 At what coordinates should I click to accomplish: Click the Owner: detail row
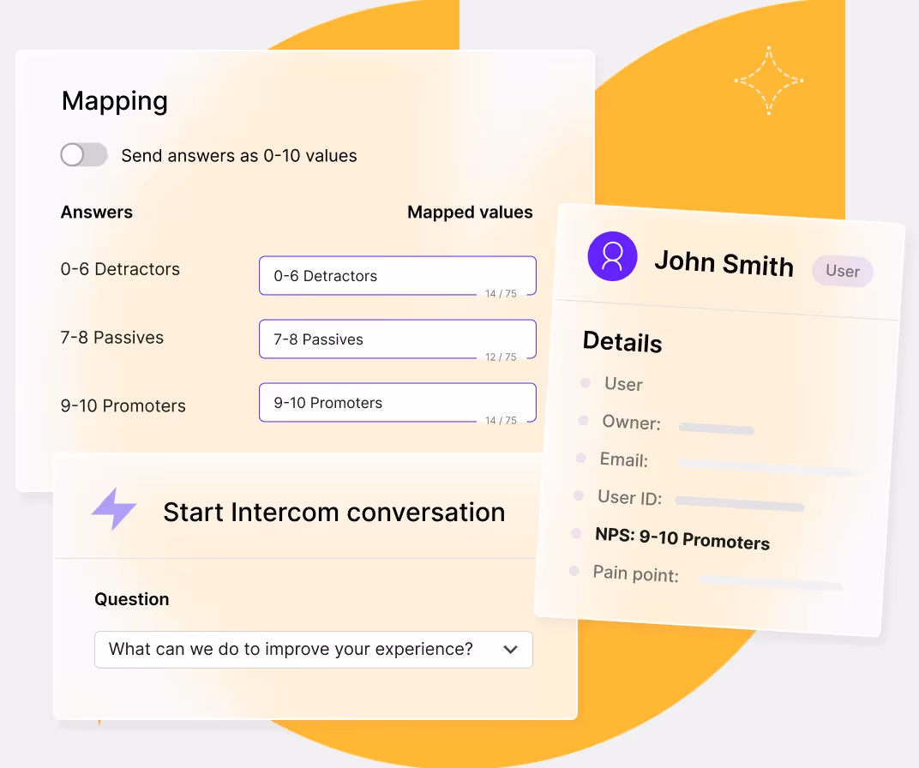pos(666,424)
